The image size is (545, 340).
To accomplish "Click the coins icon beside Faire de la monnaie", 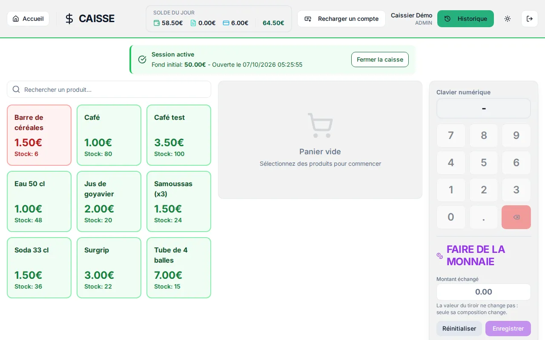I will point(440,255).
